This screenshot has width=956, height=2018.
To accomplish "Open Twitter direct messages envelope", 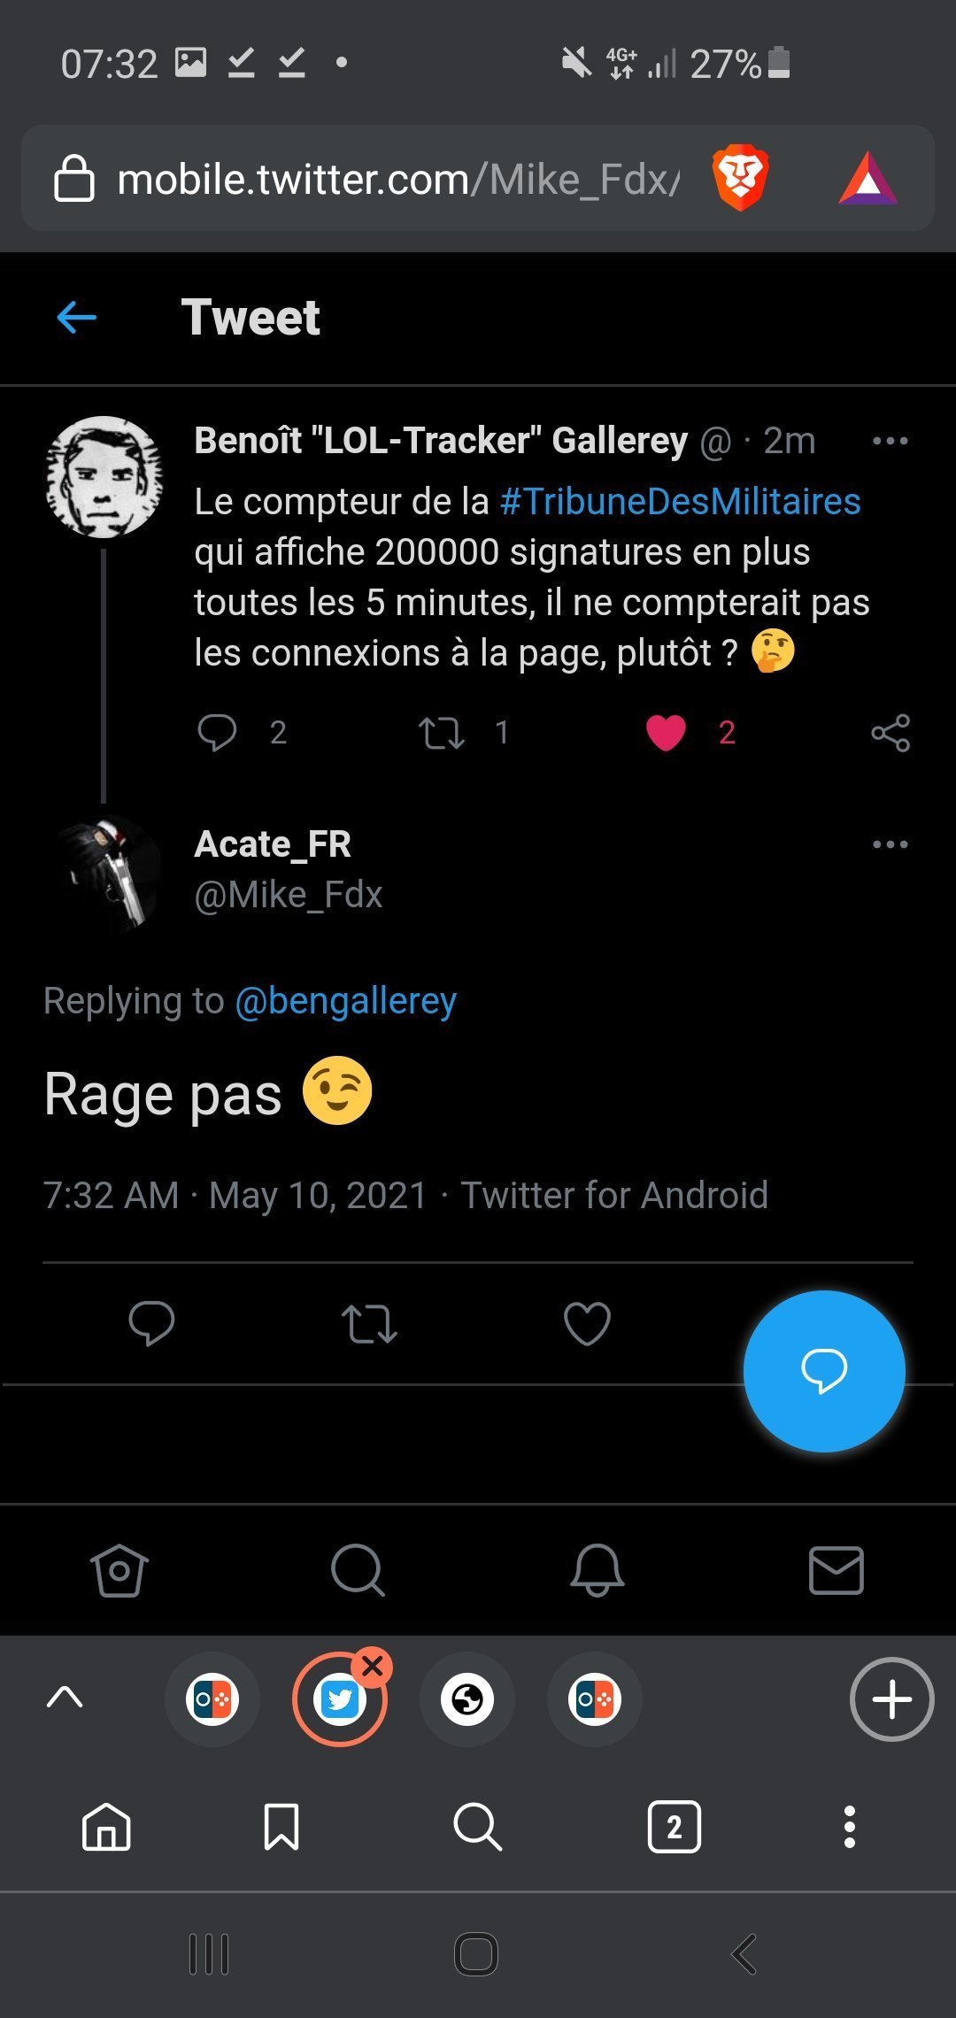I will (x=836, y=1571).
